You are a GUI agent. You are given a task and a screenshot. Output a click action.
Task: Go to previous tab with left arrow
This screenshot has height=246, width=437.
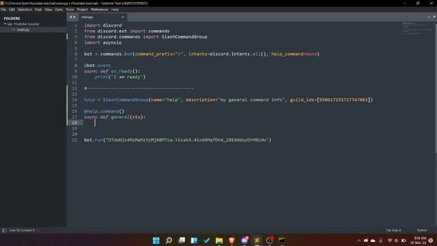pyautogui.click(x=70, y=17)
